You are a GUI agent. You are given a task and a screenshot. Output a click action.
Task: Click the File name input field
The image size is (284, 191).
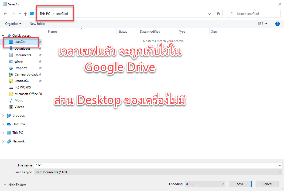[156, 165]
